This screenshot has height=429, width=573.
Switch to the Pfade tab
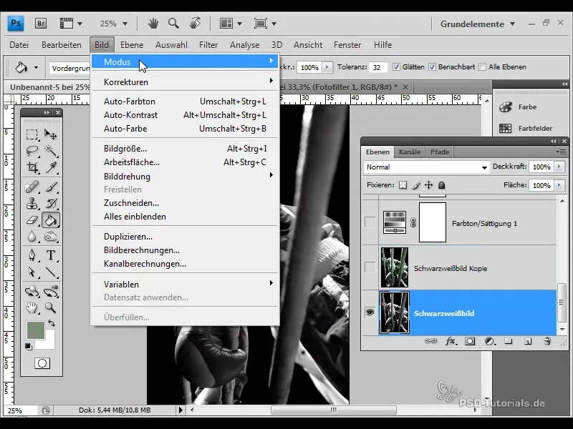coord(440,152)
